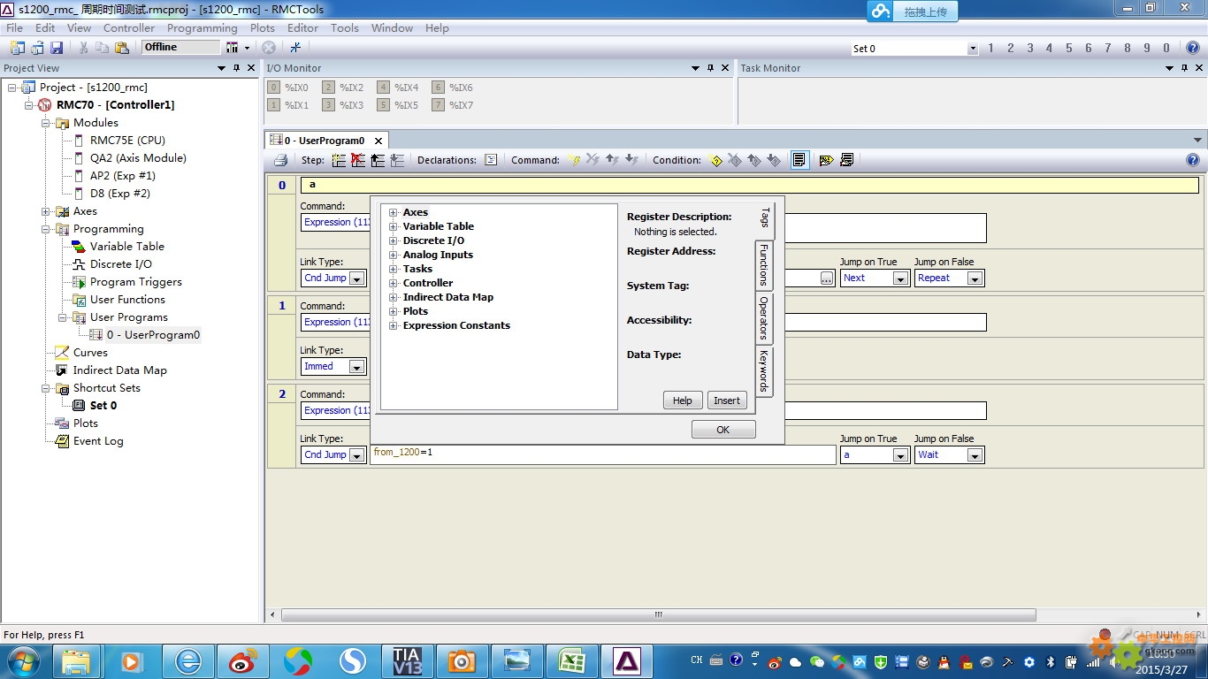The image size is (1208, 679).
Task: Click the Insert button in the dialog
Action: click(727, 401)
